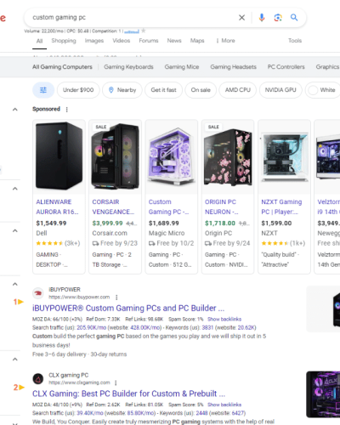Open three-dot menu beside ibuypower.com URL
Viewport: 340px width, 425px height.
click(116, 297)
